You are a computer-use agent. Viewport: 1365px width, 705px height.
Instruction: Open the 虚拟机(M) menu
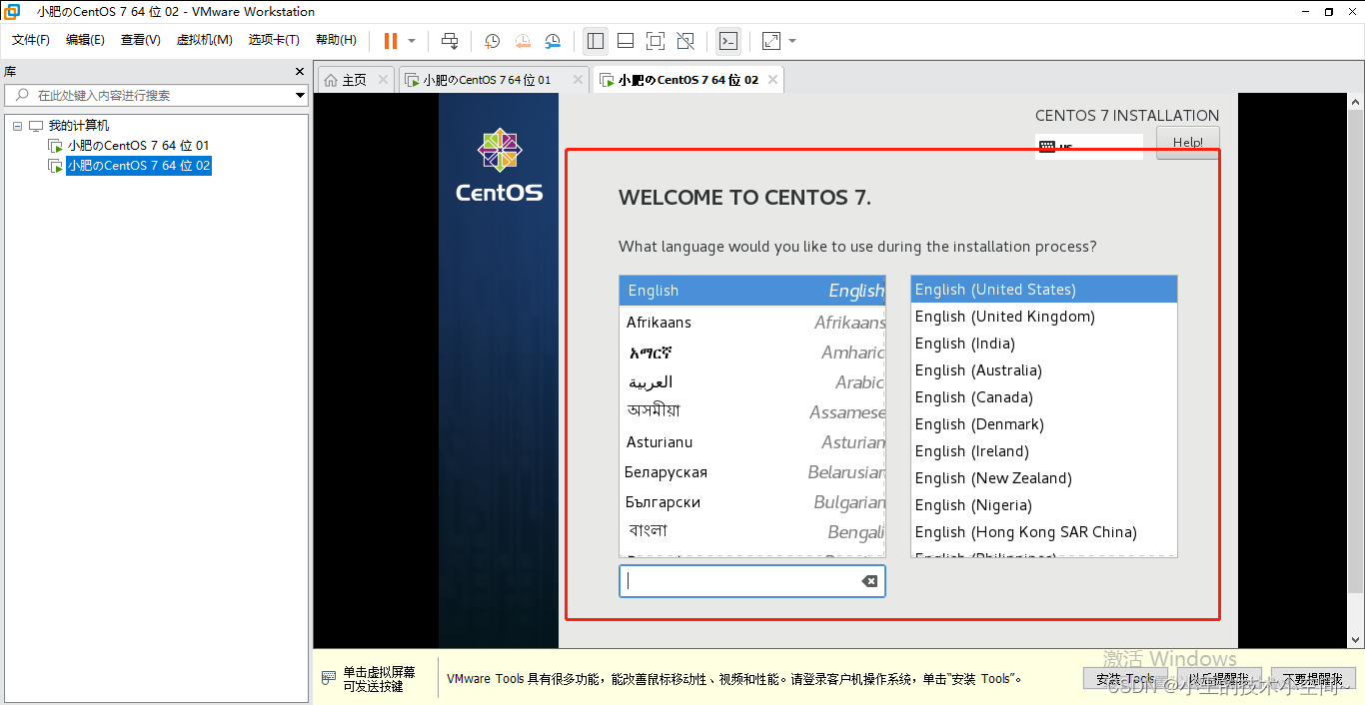[x=205, y=40]
